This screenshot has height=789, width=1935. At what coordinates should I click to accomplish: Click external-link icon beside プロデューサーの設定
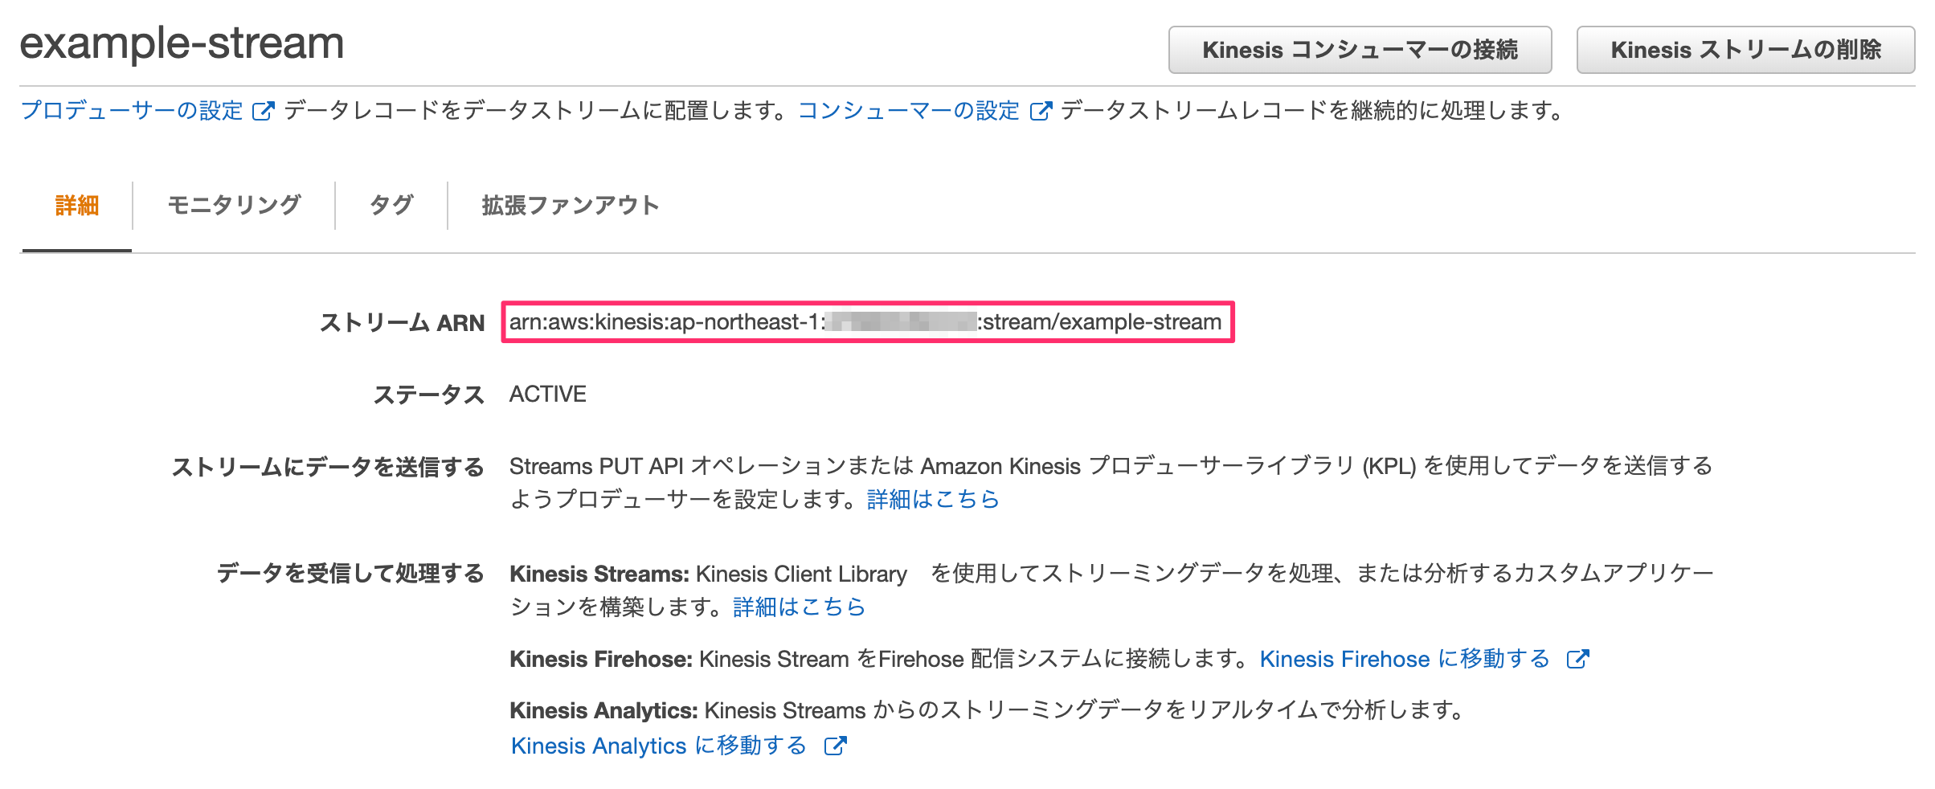click(x=263, y=111)
